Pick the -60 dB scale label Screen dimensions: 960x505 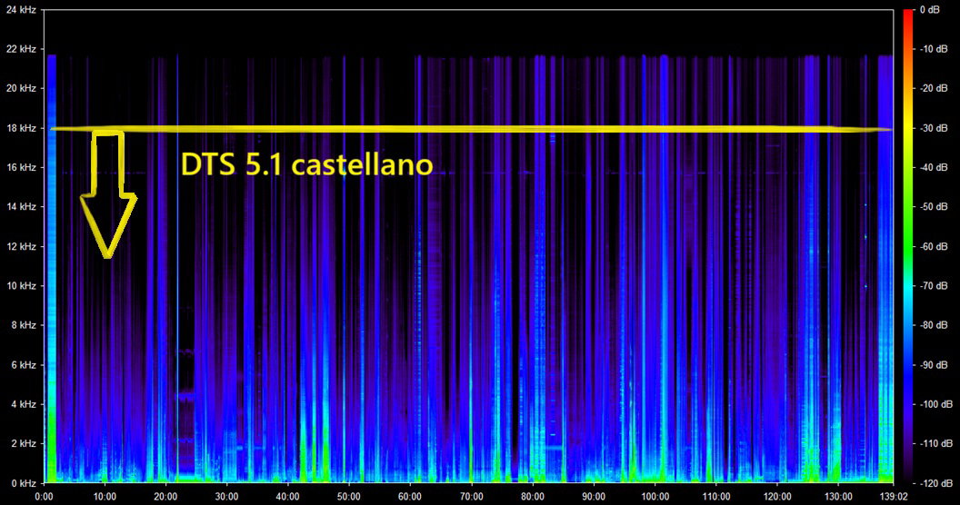click(935, 246)
